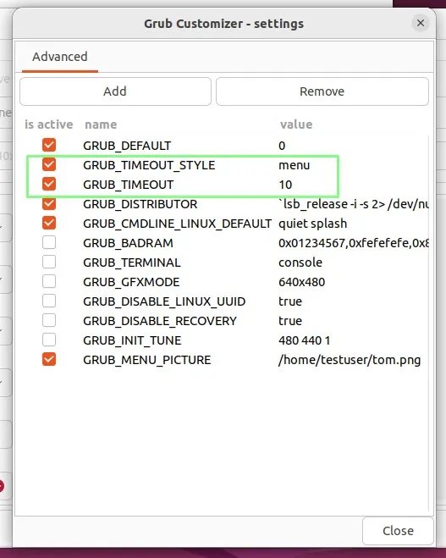Screen dimensions: 446x558
Task: Dismiss dialog using the title bar X icon
Action: point(421,23)
